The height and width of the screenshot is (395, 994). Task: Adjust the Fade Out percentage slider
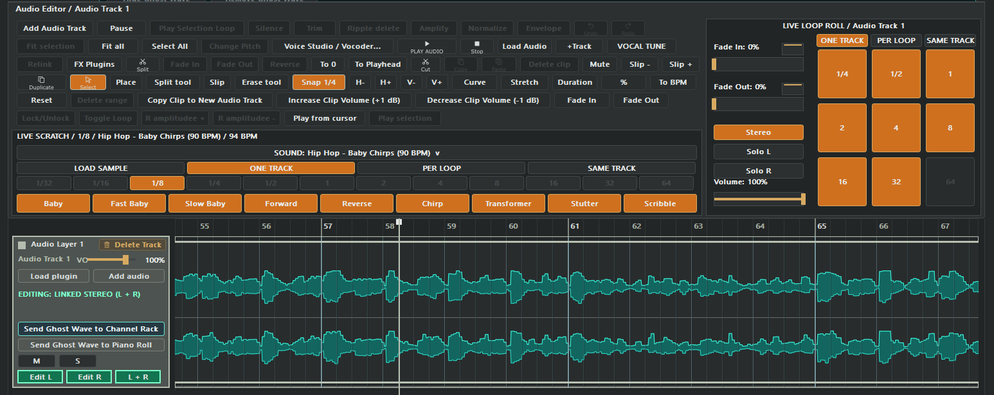pyautogui.click(x=758, y=104)
